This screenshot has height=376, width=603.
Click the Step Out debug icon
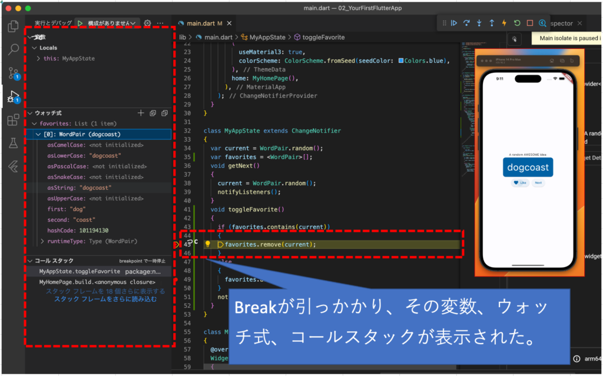[x=491, y=24]
